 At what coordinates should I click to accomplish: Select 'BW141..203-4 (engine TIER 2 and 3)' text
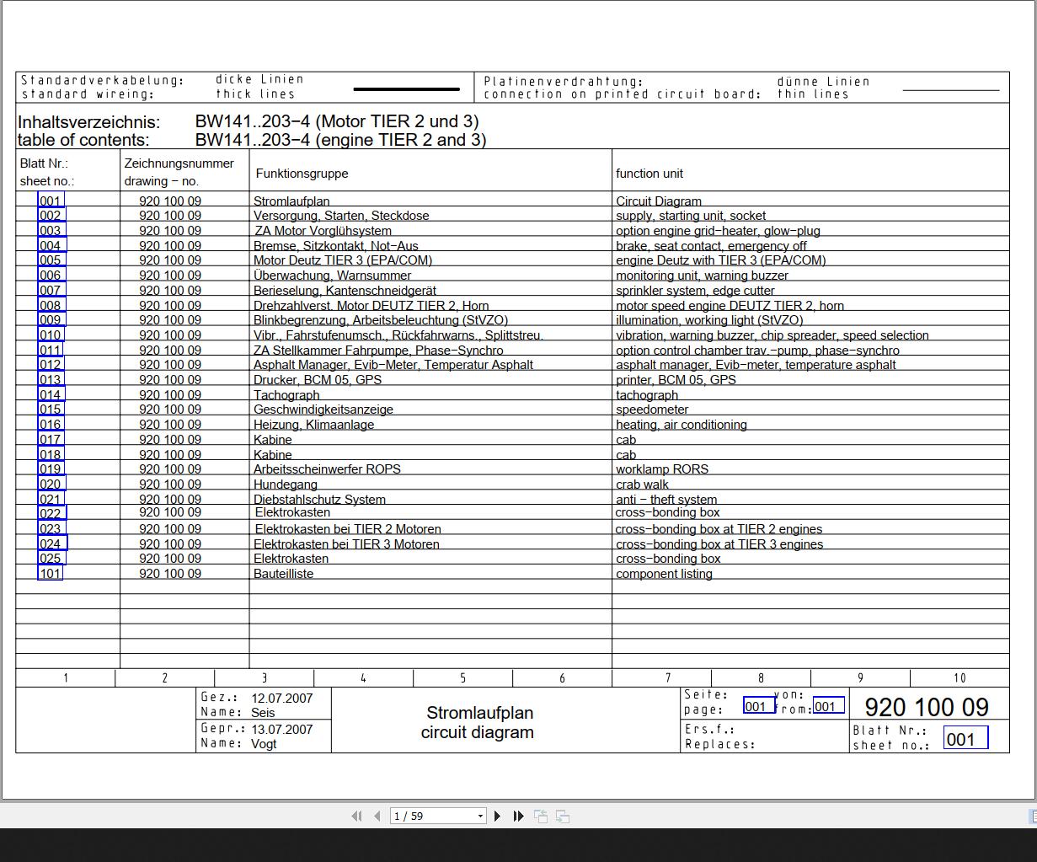pyautogui.click(x=341, y=140)
